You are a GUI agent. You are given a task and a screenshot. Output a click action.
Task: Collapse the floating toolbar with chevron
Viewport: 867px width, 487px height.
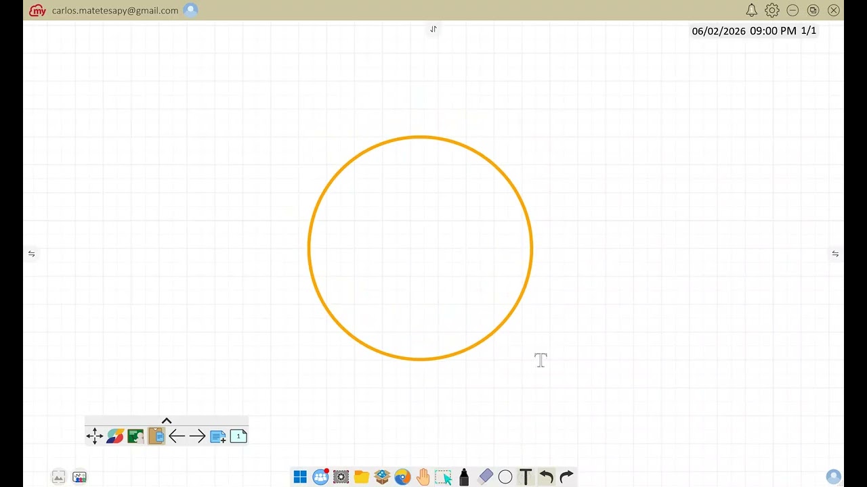pos(167,421)
